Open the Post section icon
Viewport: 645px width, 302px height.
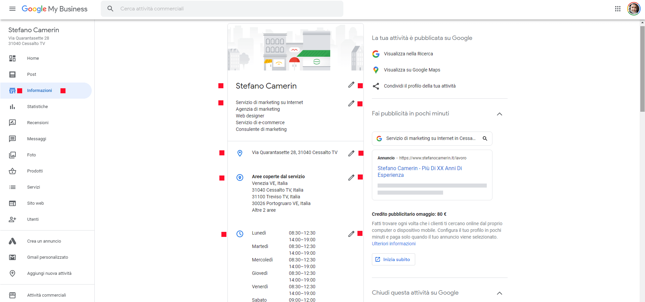click(x=12, y=74)
